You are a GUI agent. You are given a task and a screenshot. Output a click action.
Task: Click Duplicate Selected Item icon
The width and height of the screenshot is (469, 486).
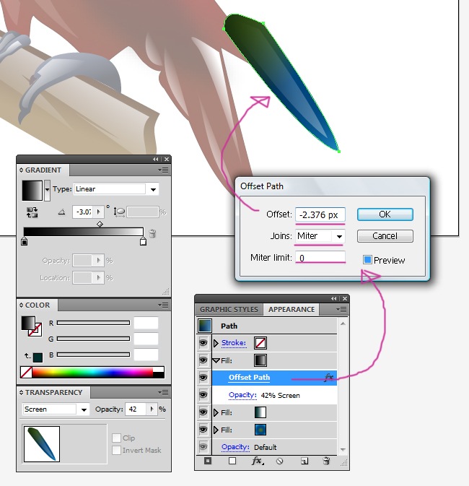coord(304,461)
